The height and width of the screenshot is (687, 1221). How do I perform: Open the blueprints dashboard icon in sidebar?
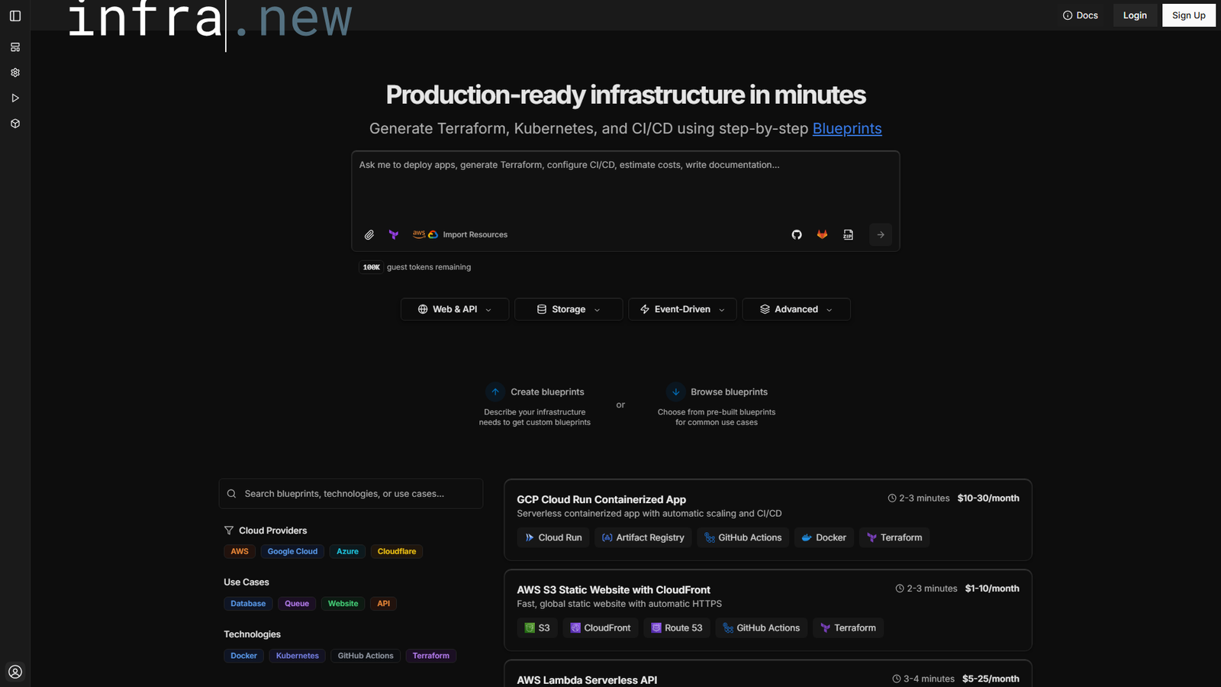(14, 47)
